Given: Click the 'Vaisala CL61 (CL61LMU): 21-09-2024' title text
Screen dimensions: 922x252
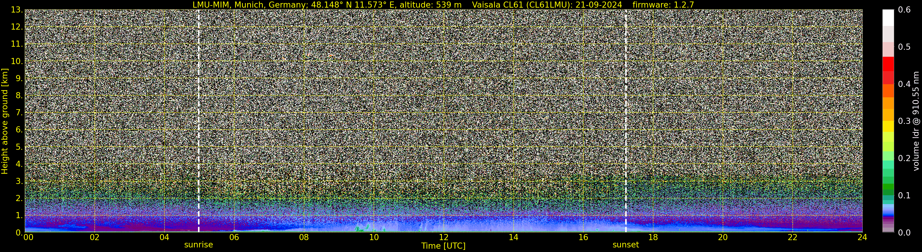Looking at the screenshot, I should coord(547,5).
